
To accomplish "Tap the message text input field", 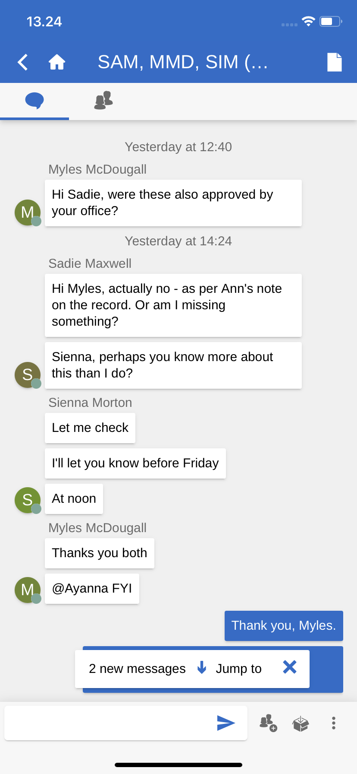I will pos(108,723).
